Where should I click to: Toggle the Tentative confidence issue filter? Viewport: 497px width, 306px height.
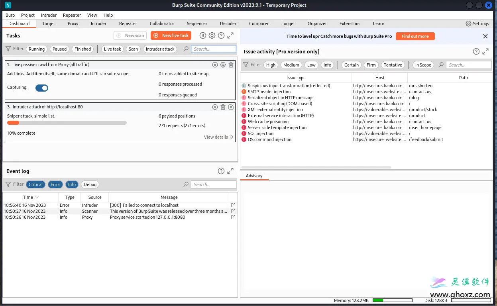point(393,65)
